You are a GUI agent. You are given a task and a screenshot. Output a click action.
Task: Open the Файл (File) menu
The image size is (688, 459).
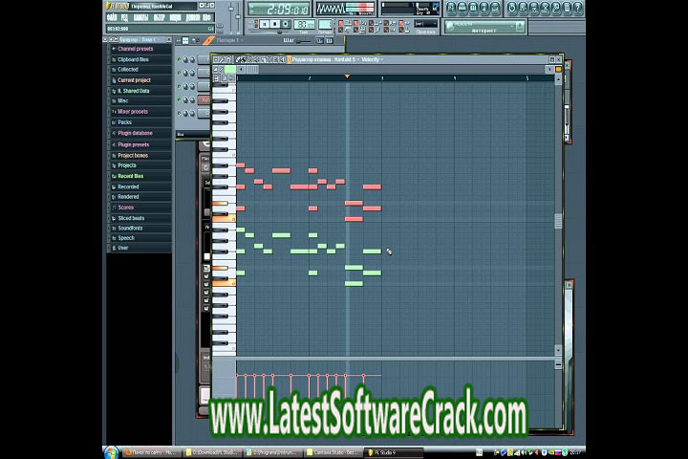click(x=112, y=17)
